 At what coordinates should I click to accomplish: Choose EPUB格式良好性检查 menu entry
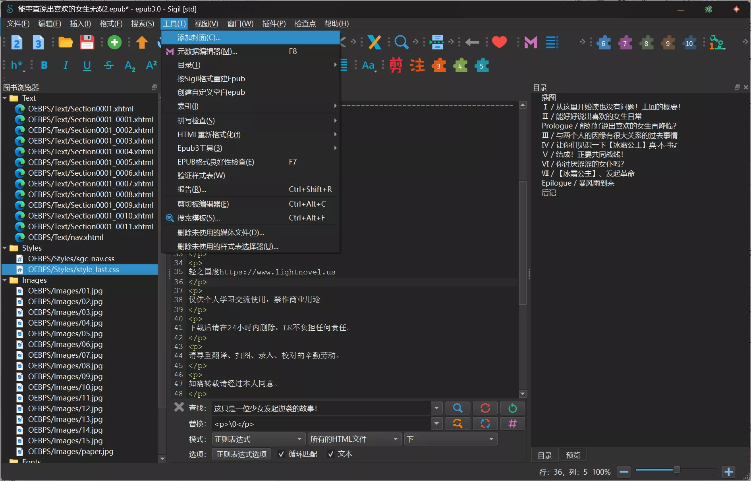coord(216,162)
